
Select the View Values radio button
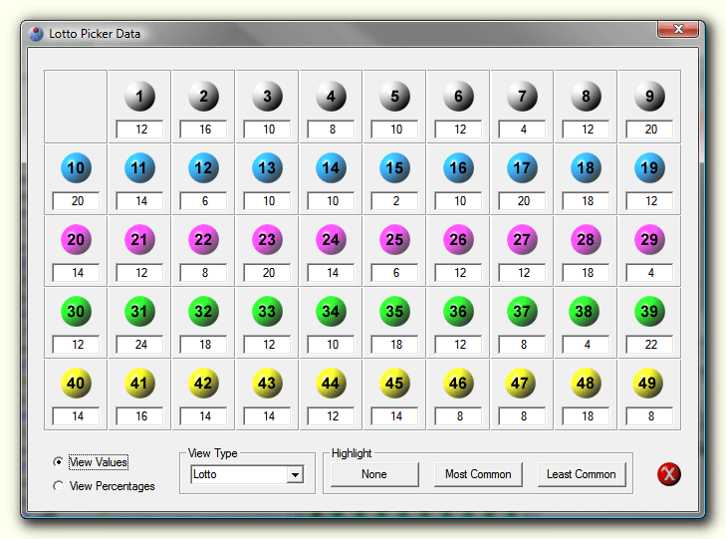[x=58, y=462]
